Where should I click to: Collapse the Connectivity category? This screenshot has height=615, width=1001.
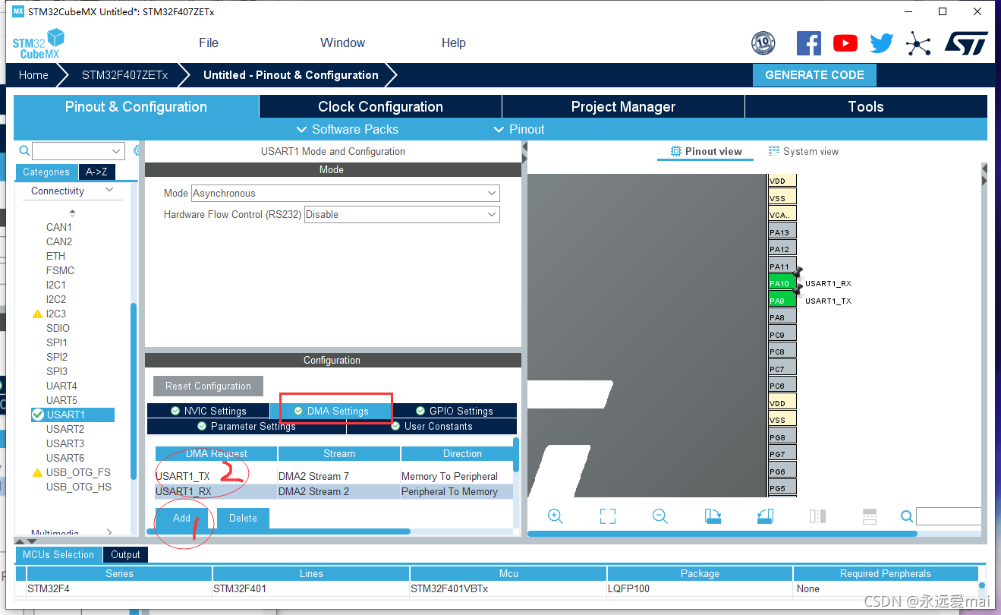[x=109, y=190]
